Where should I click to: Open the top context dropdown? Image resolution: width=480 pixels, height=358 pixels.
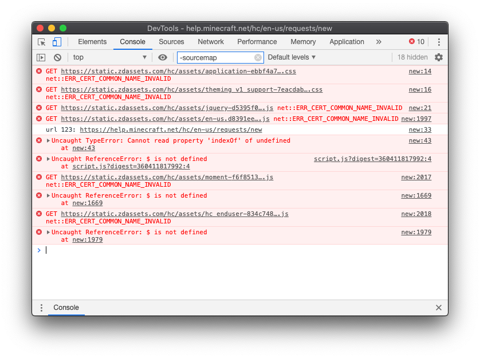[109, 57]
